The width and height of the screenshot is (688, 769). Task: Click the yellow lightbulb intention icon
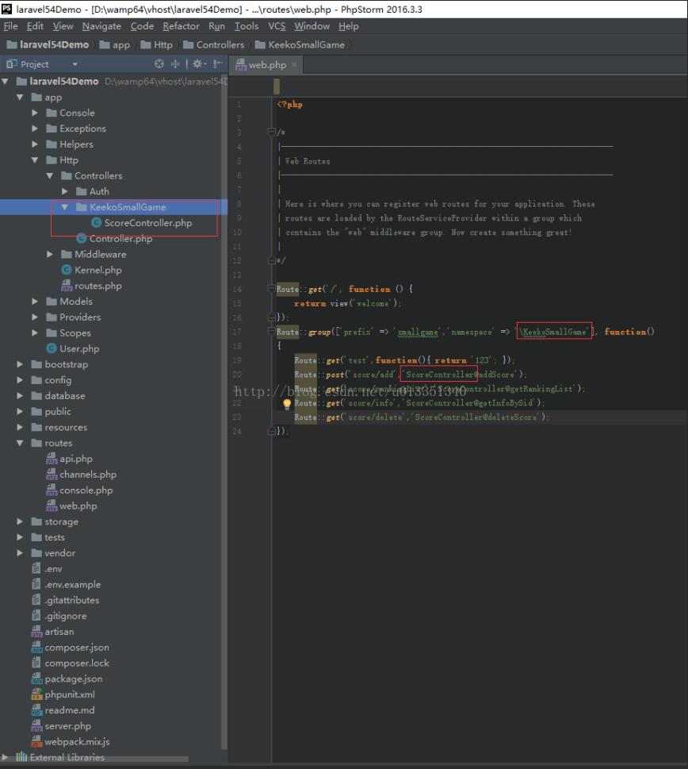click(287, 404)
